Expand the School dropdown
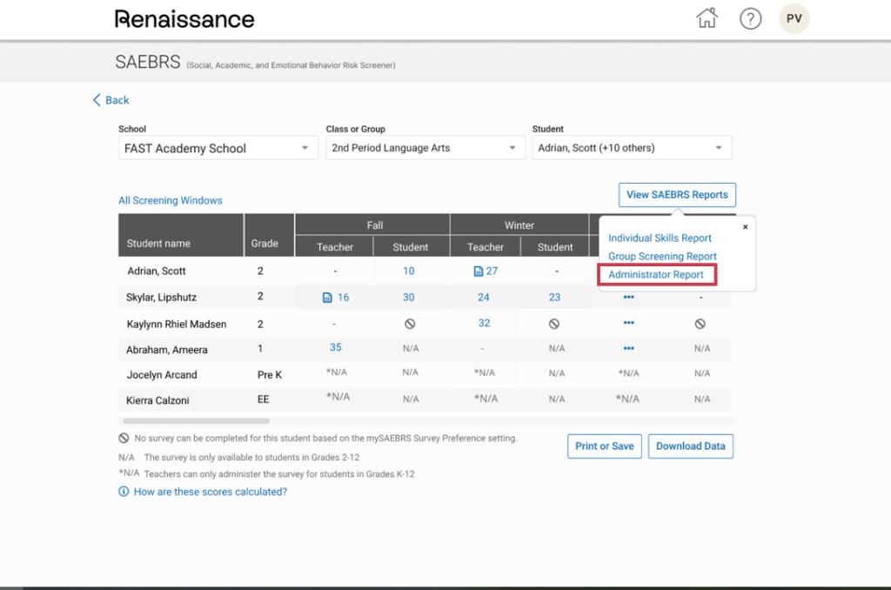This screenshot has height=590, width=891. click(x=217, y=148)
